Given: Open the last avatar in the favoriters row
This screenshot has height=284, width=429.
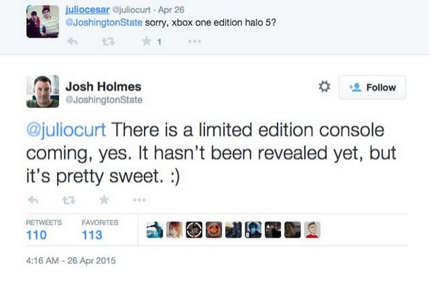Looking at the screenshot, I should point(312,230).
